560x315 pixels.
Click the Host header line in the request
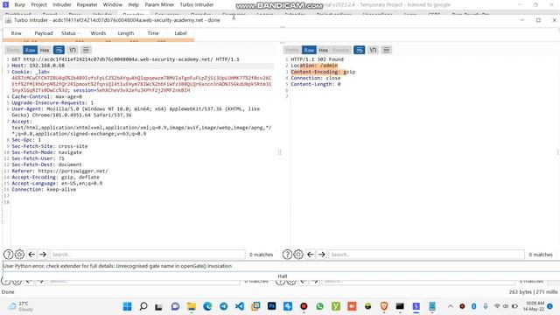coord(142,66)
